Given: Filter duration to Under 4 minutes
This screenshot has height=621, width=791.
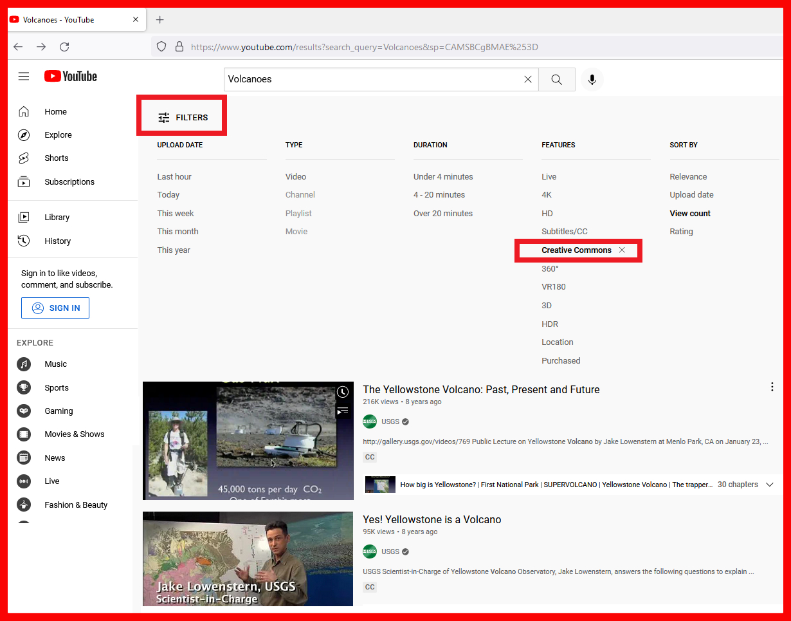Looking at the screenshot, I should [442, 177].
